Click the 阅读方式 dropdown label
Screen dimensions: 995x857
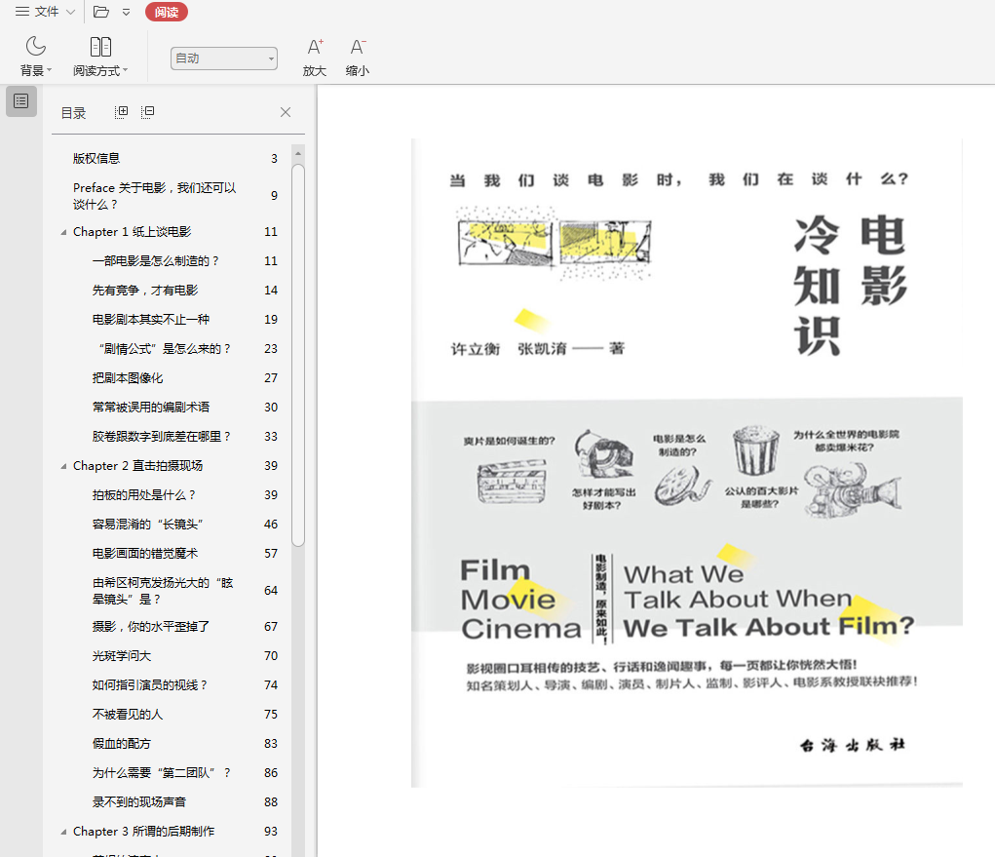pyautogui.click(x=100, y=70)
